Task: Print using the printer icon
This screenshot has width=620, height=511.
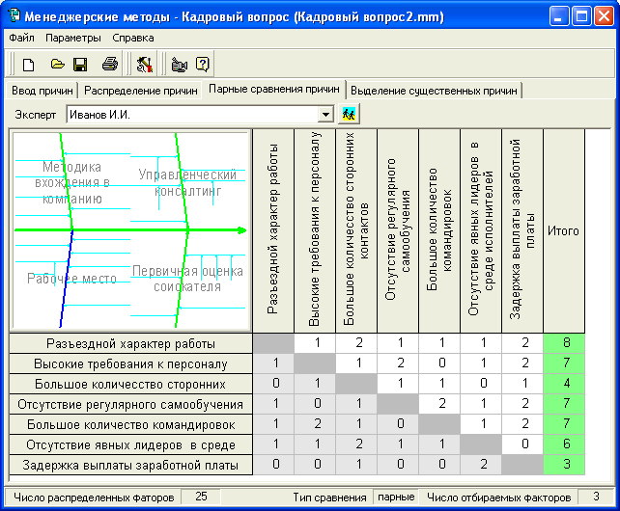Action: (109, 64)
